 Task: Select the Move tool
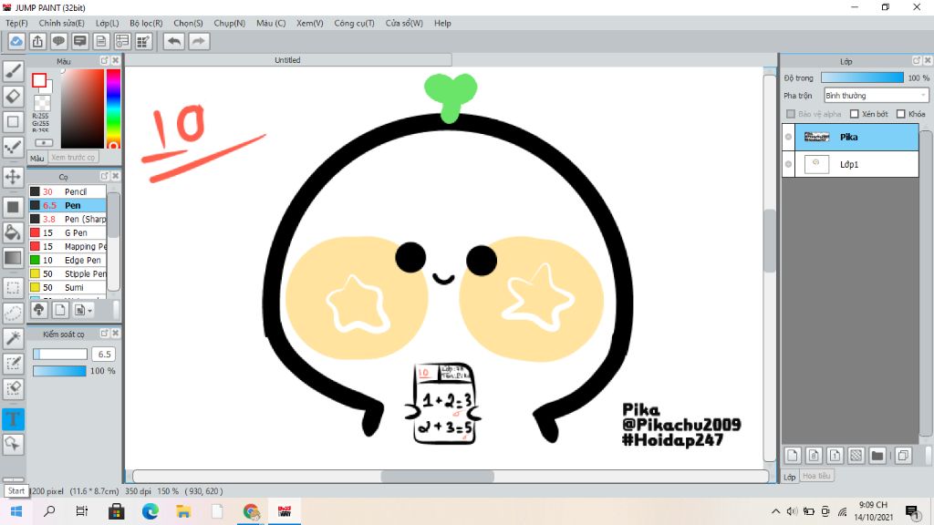[13, 177]
